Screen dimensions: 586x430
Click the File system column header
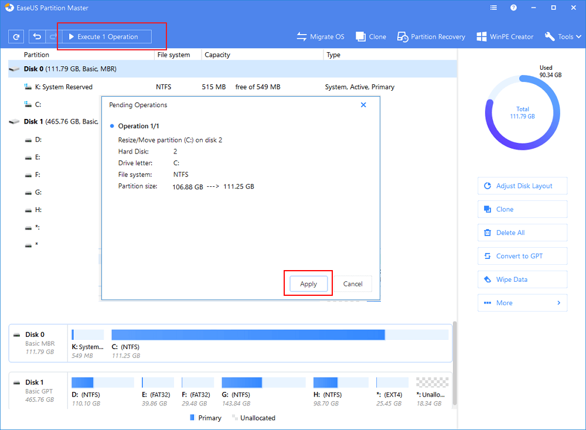173,54
